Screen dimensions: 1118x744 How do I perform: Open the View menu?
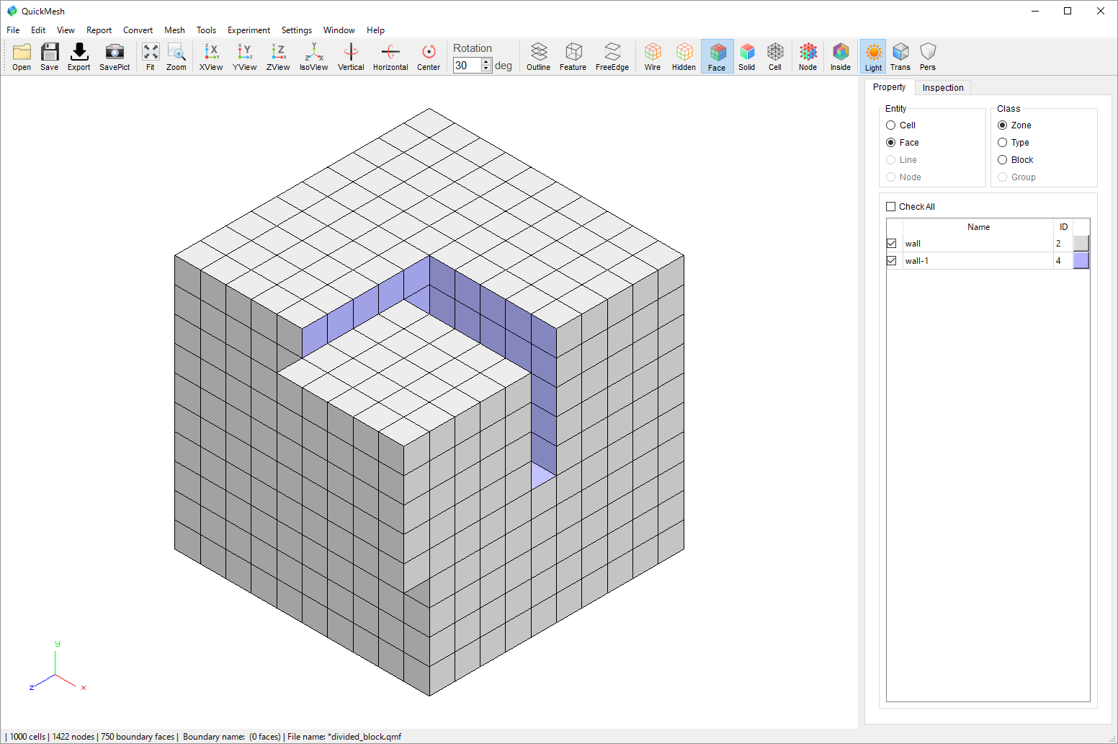tap(66, 30)
